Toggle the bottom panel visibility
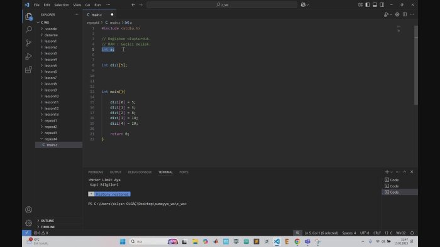This screenshot has height=247, width=440. click(x=375, y=5)
